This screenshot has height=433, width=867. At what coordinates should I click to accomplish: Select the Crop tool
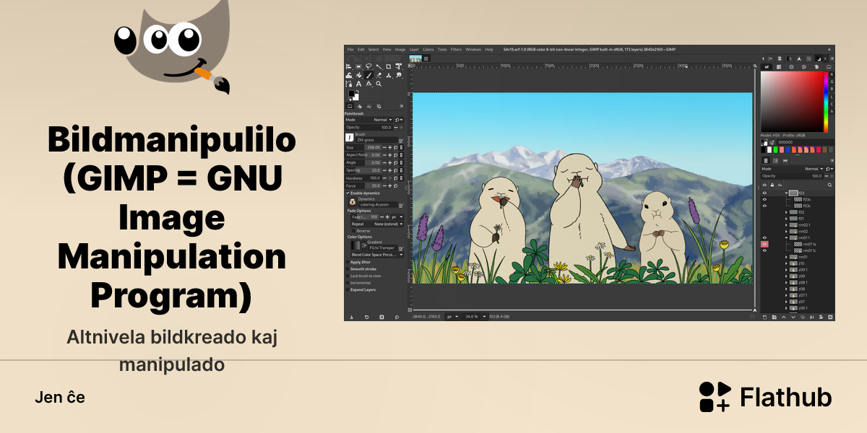389,66
